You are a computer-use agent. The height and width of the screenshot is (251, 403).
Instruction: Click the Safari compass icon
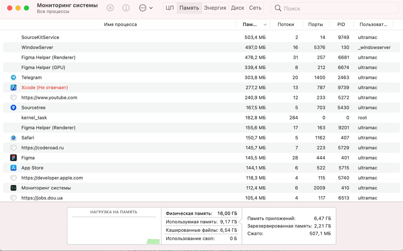click(x=14, y=138)
